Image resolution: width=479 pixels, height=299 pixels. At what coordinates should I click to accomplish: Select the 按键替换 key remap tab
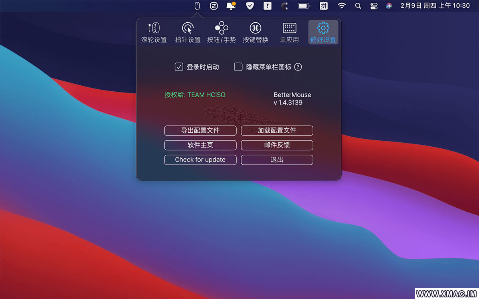pyautogui.click(x=255, y=32)
